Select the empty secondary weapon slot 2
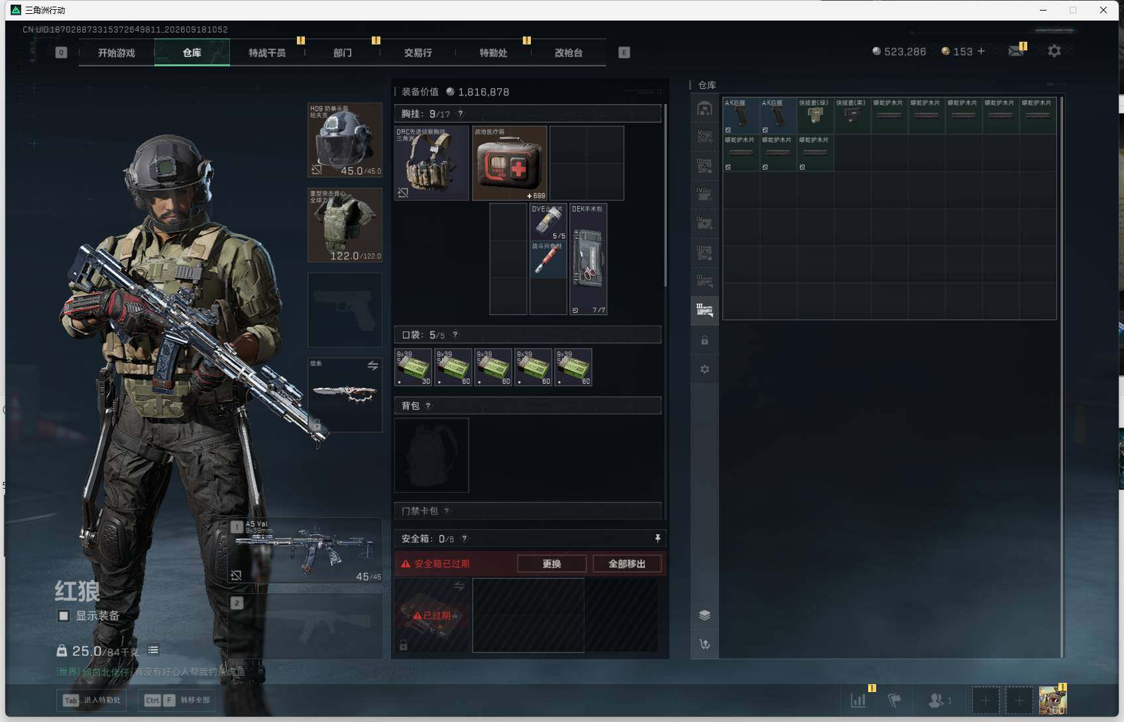The height and width of the screenshot is (722, 1124). click(x=306, y=626)
